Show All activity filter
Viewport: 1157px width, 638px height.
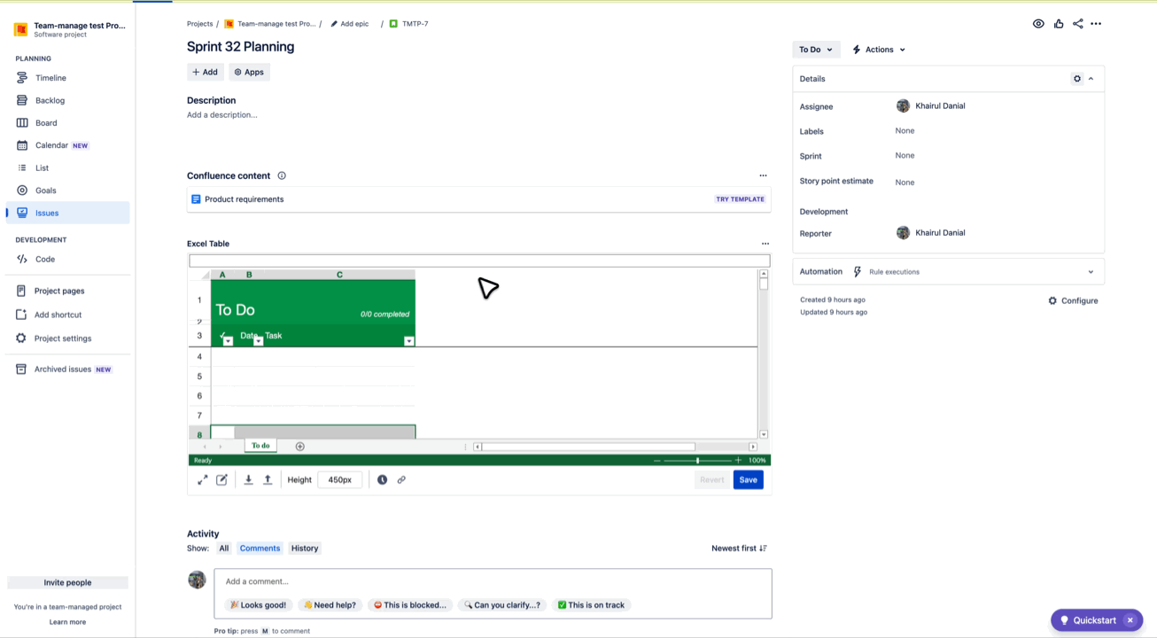224,549
